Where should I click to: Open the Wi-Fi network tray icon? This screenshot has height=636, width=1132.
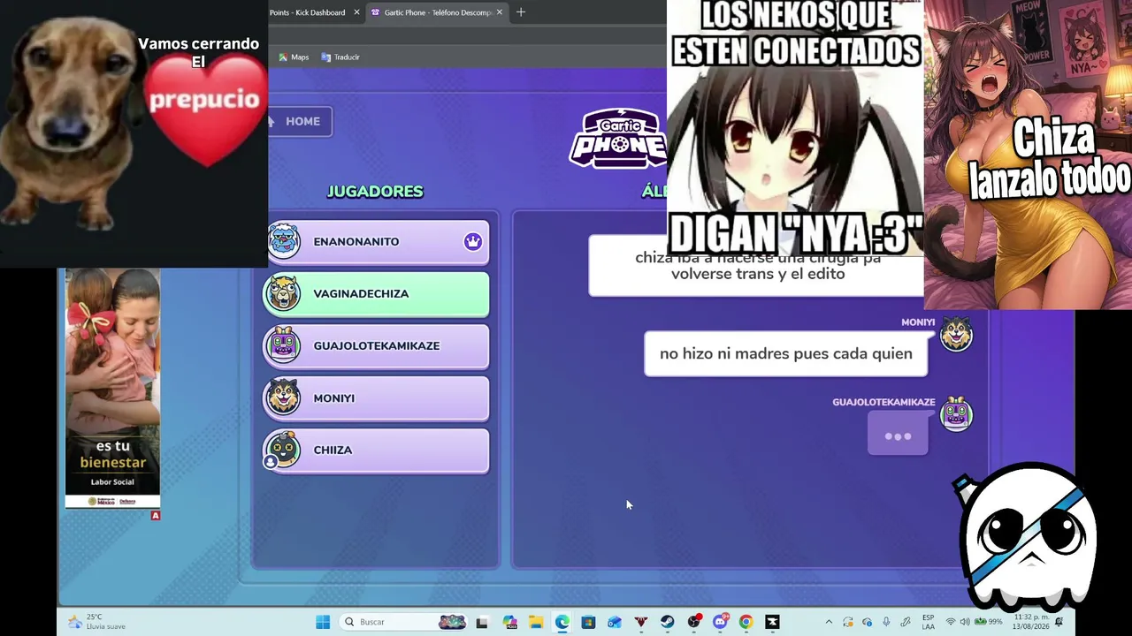(x=951, y=622)
